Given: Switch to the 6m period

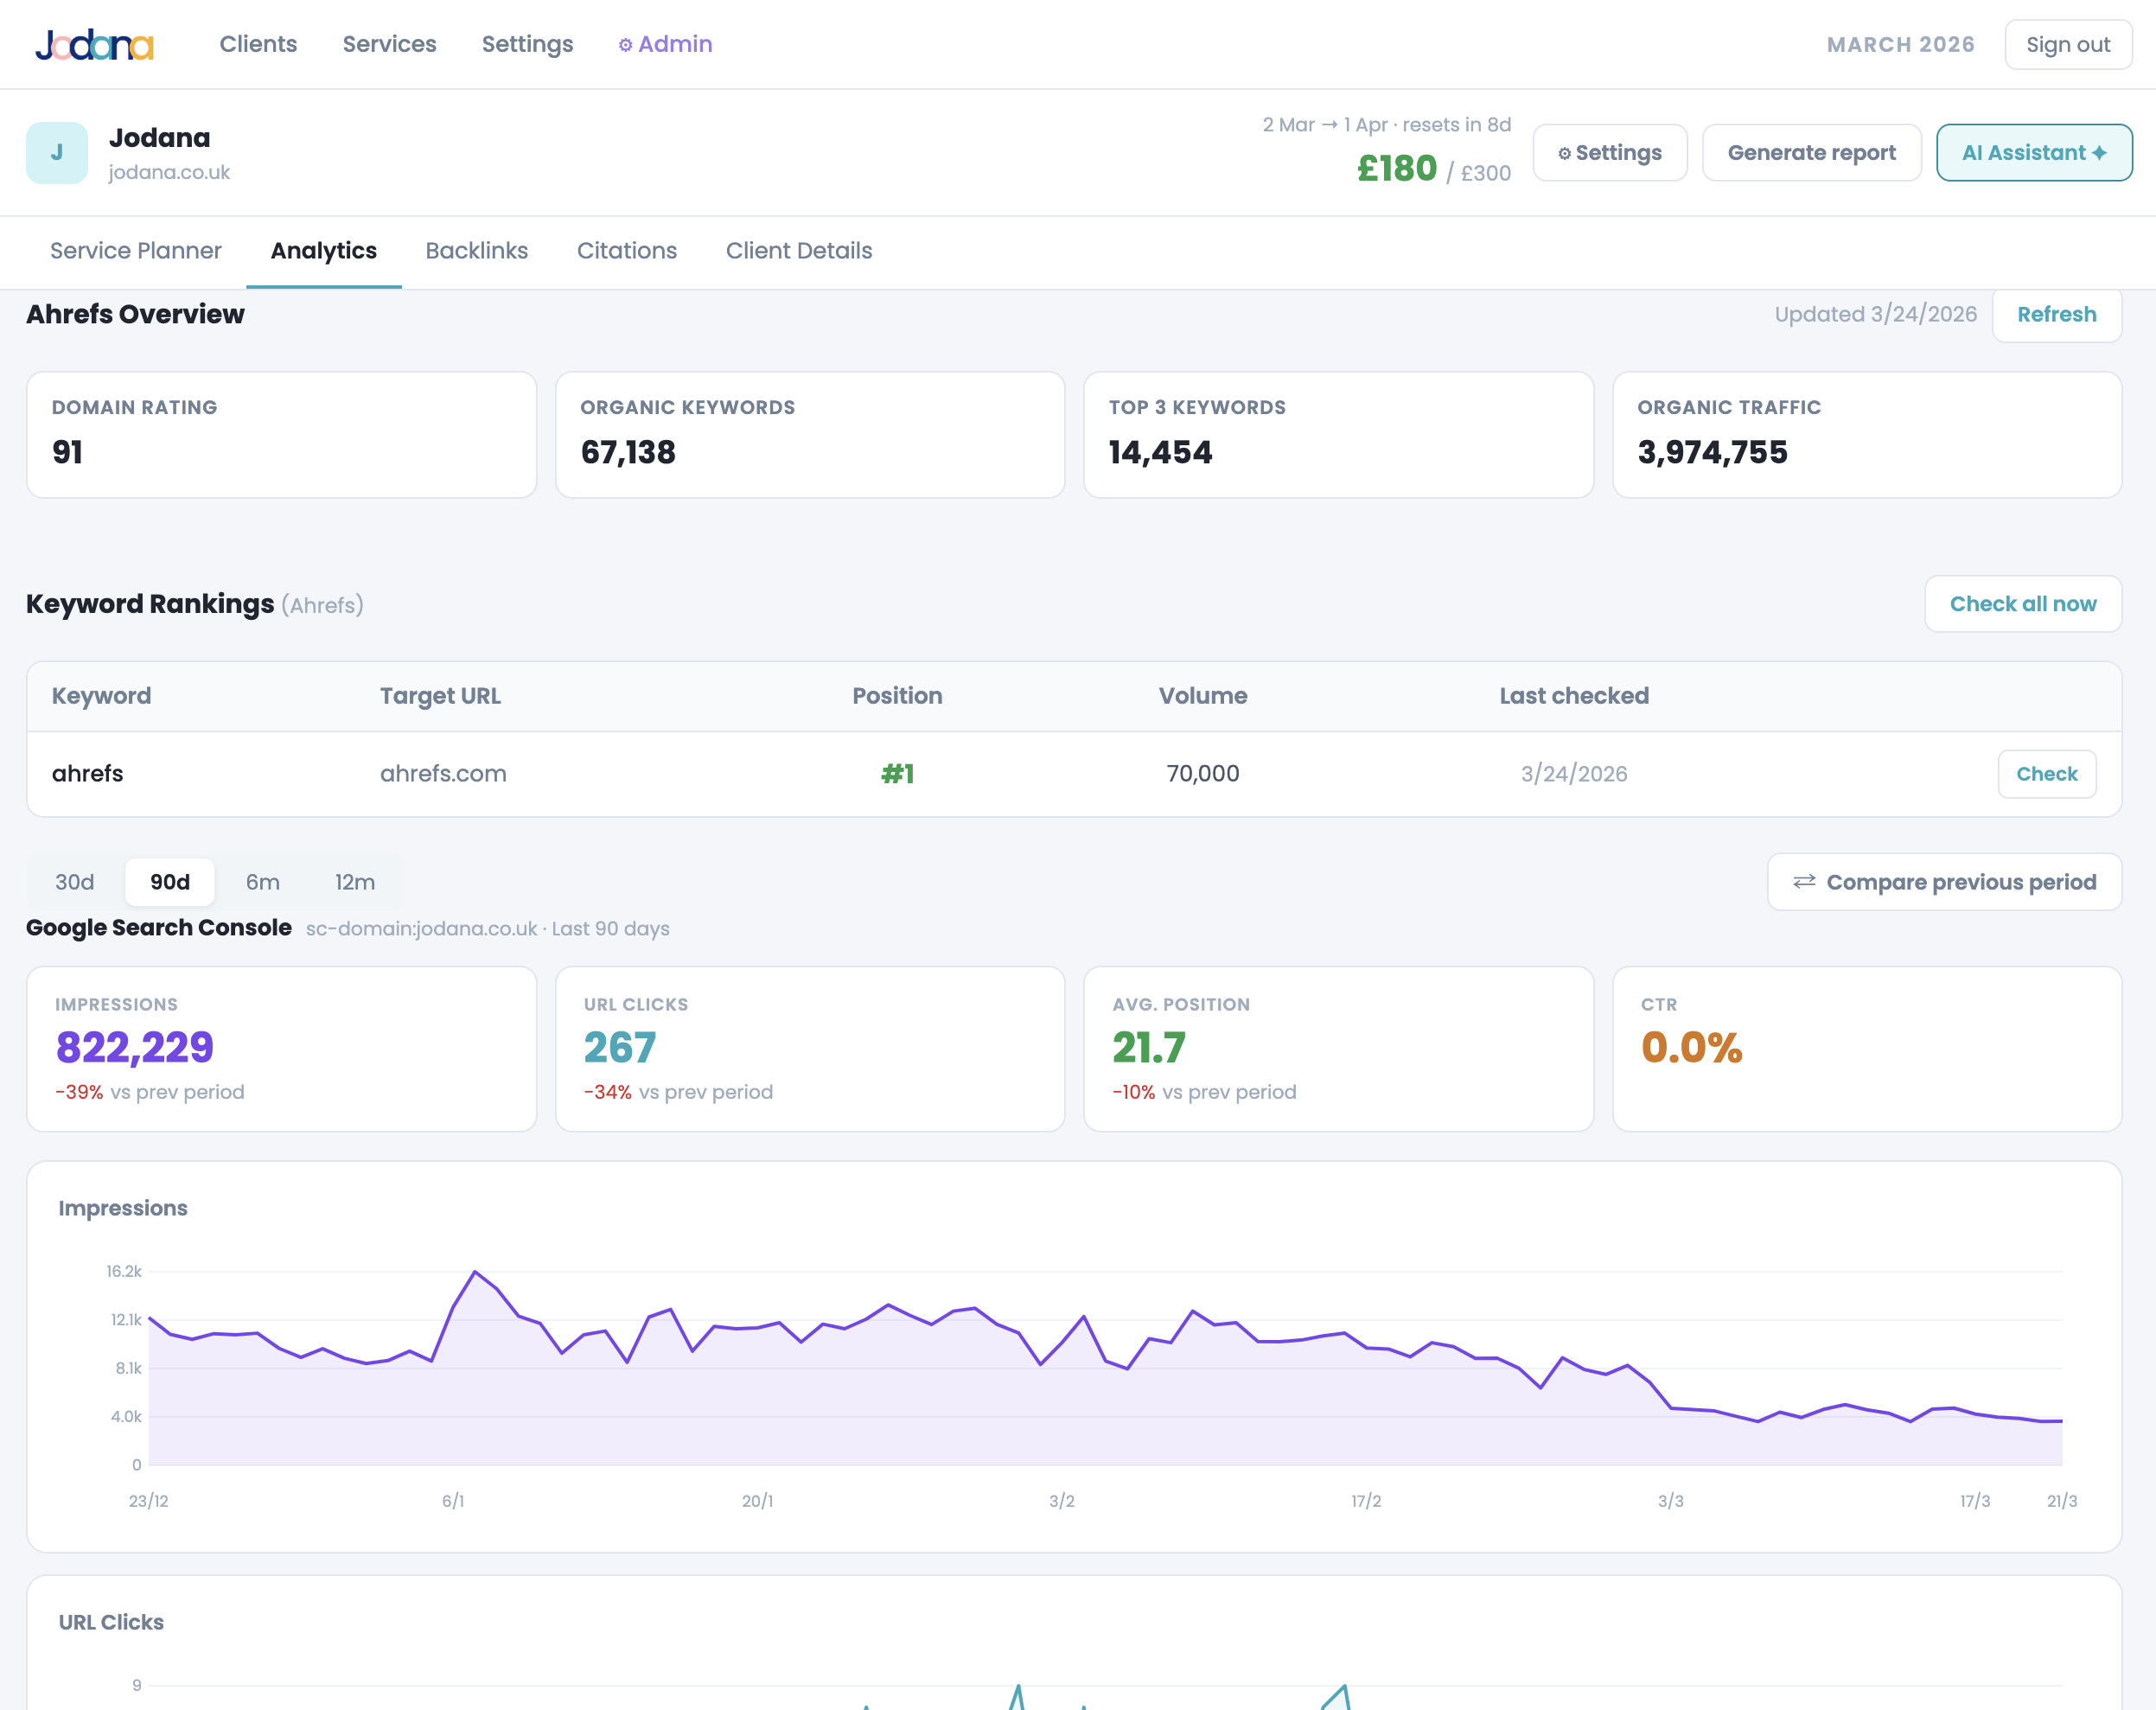Looking at the screenshot, I should pos(263,882).
